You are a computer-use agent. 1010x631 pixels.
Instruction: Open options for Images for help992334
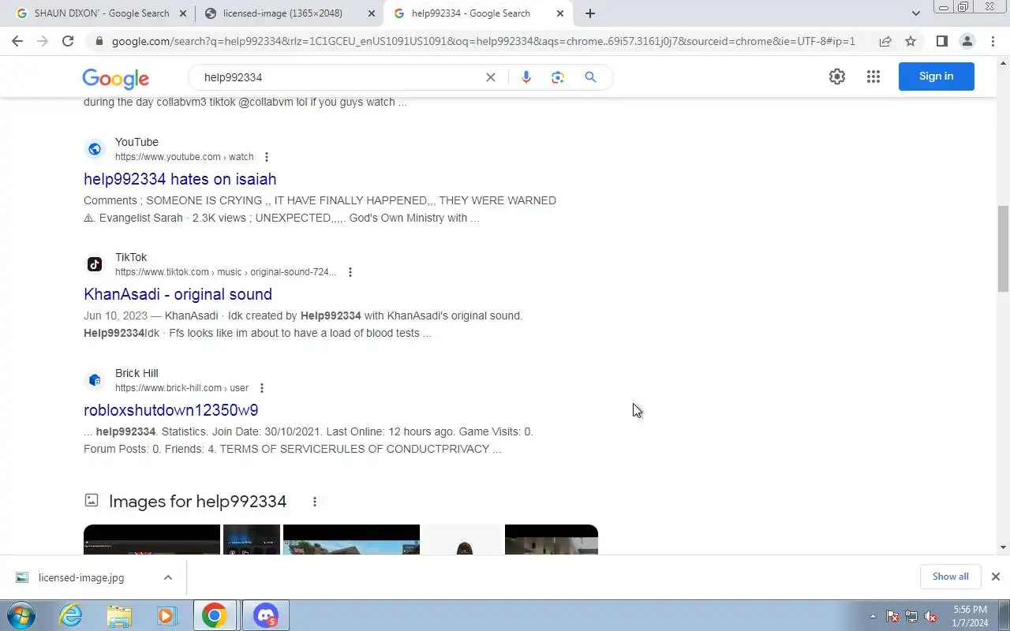(x=315, y=502)
